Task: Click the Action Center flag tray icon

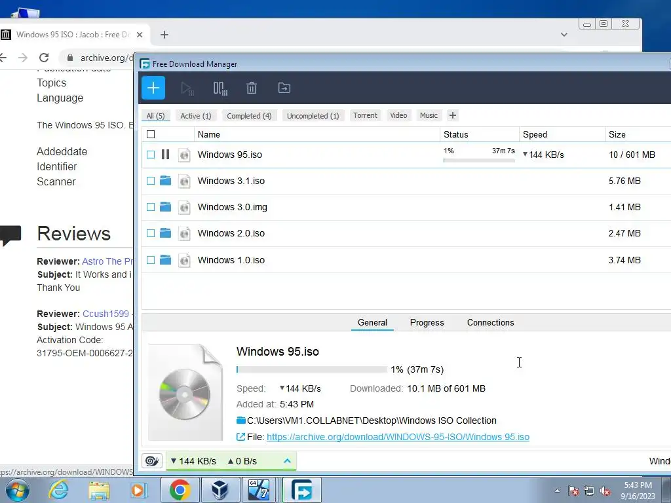Action: click(x=573, y=491)
